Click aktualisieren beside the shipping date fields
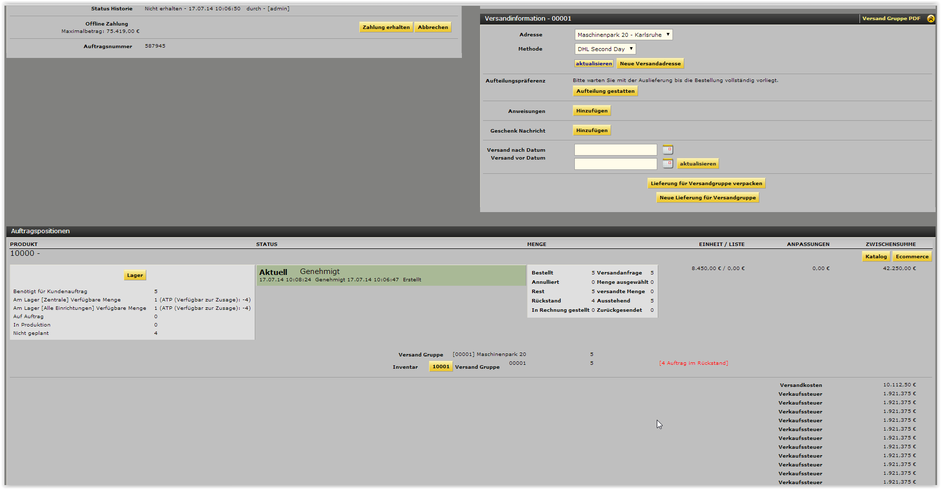Viewport: 941px width, 489px height. (698, 164)
